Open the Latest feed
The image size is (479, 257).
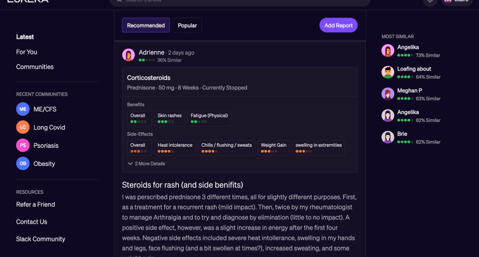25,37
